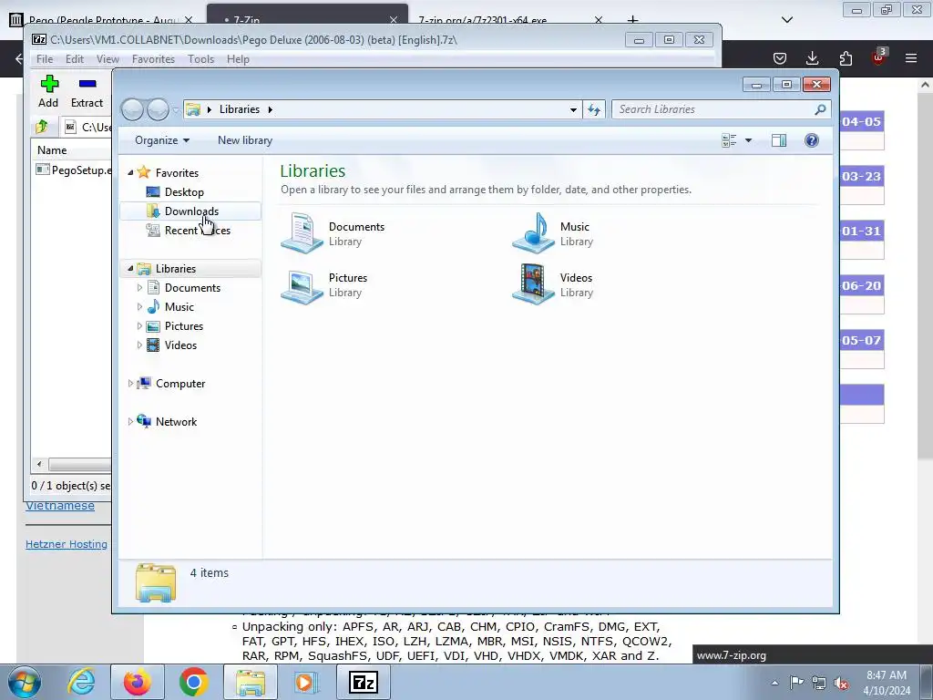
Task: Open 7-Zip Edit menu
Action: pos(75,59)
